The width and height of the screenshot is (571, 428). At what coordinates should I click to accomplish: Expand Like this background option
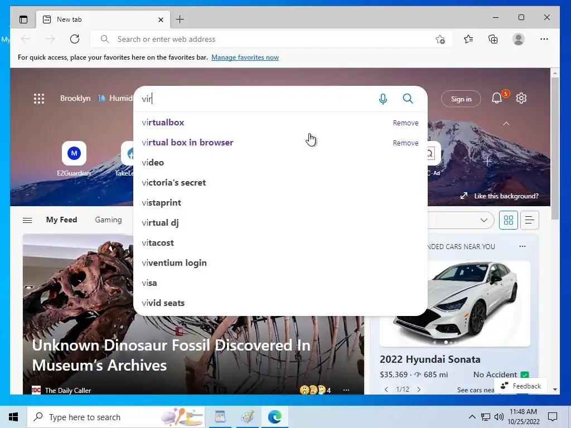point(499,196)
